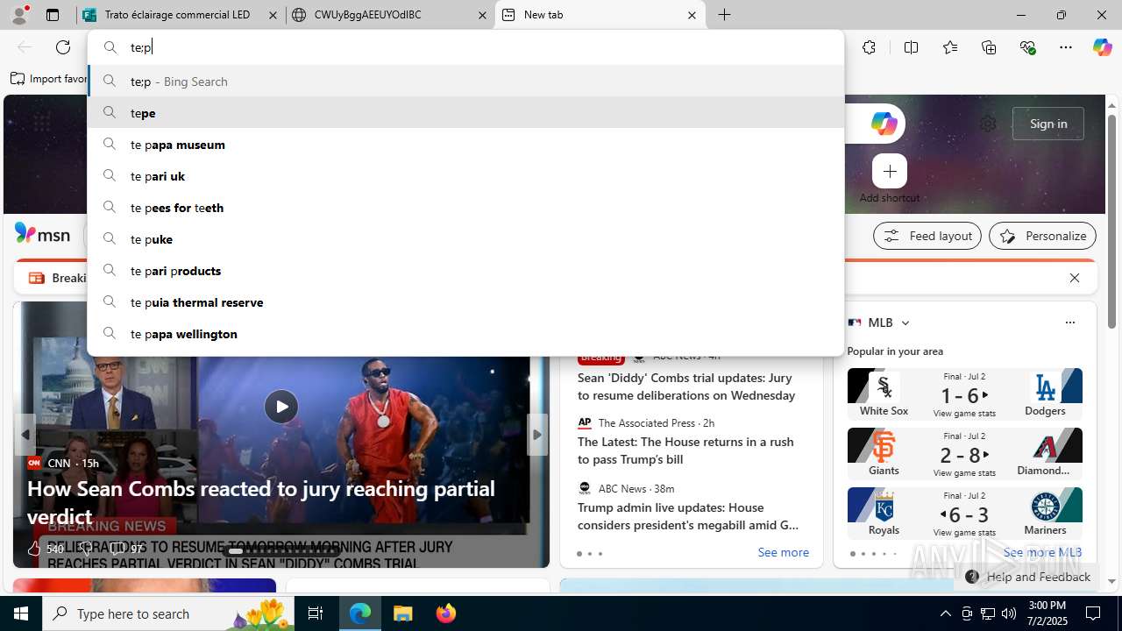Viewport: 1122px width, 631px height.
Task: Go to next carousel story arrow
Action: [x=537, y=435]
